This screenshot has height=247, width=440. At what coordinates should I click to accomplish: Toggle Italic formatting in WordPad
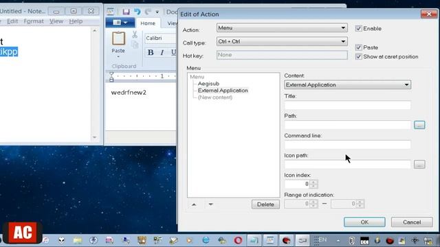162,52
